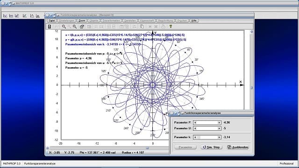Click the horizontal scrollbar below the graph
This screenshot has height=168, width=299.
(x=108, y=148)
